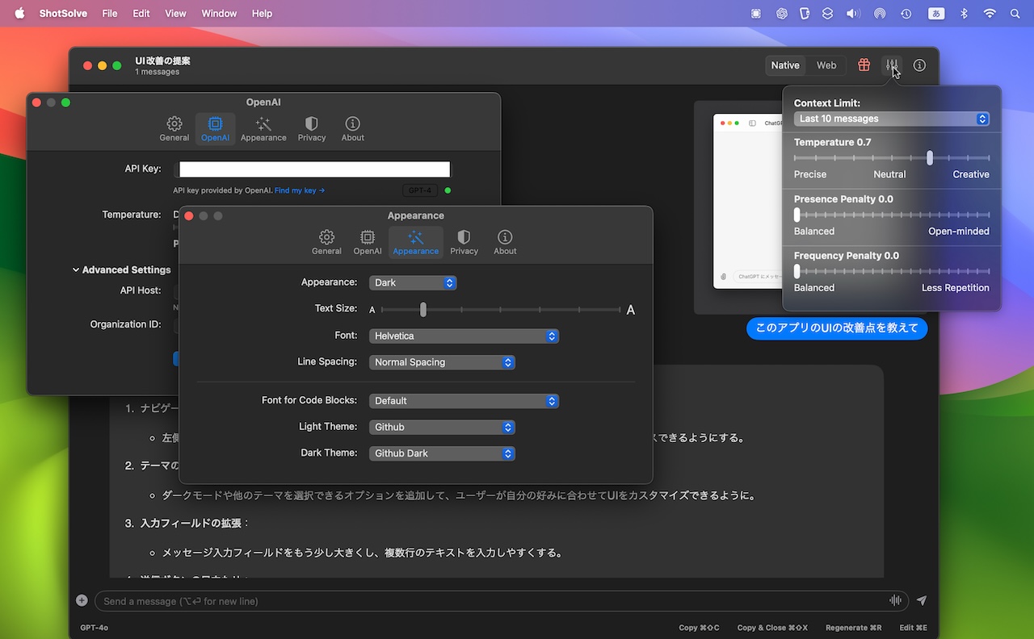Open the Context Limit dropdown
1034x639 pixels.
pos(892,119)
